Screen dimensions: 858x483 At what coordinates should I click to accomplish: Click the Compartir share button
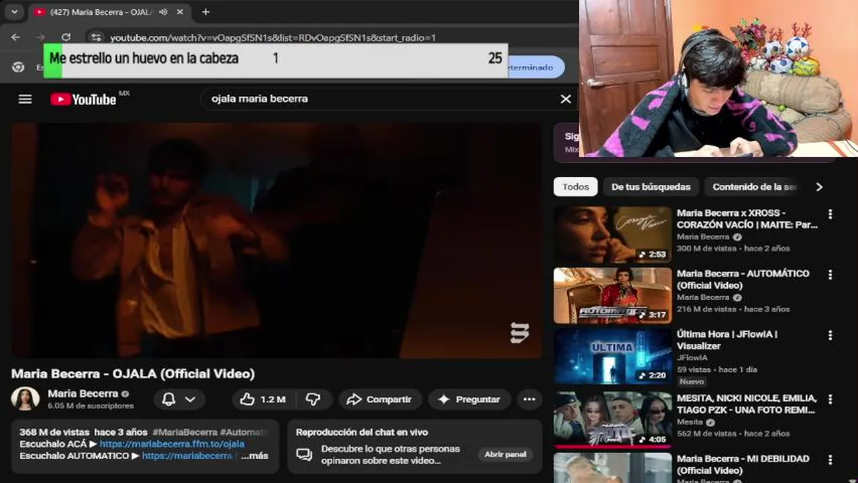[379, 399]
